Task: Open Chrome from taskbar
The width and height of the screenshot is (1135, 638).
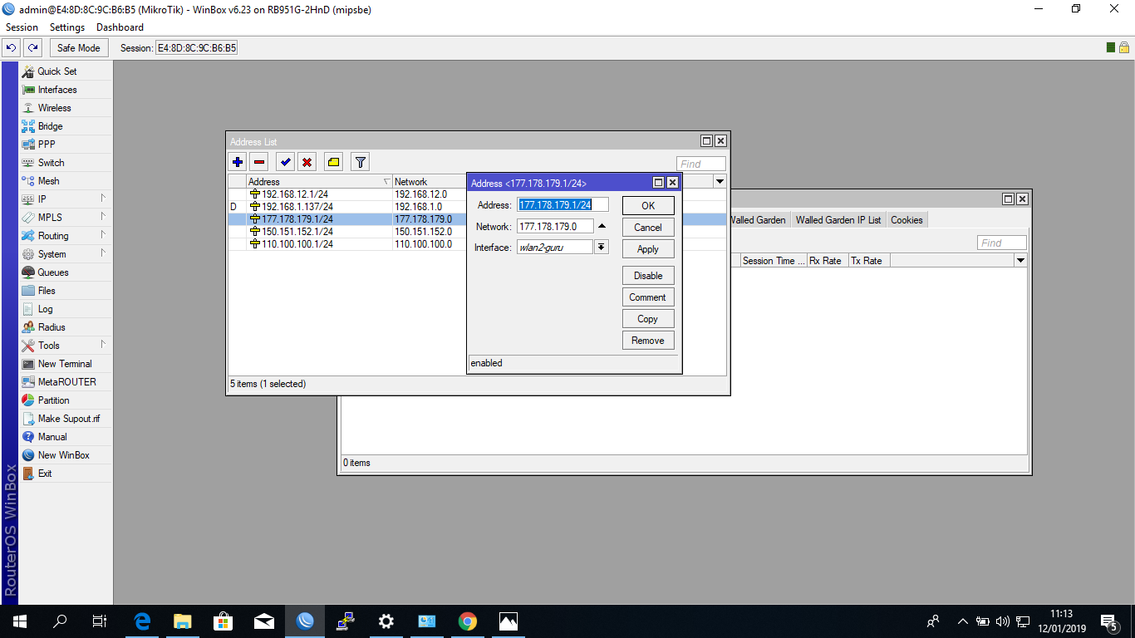Action: pos(468,621)
